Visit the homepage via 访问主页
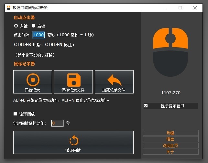208x163 pixels. point(170,146)
